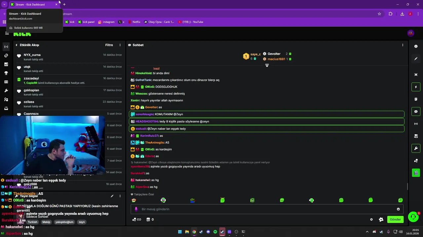Open File Explorer from taskbar
Image resolution: width=423 pixels, height=237 pixels.
click(187, 232)
